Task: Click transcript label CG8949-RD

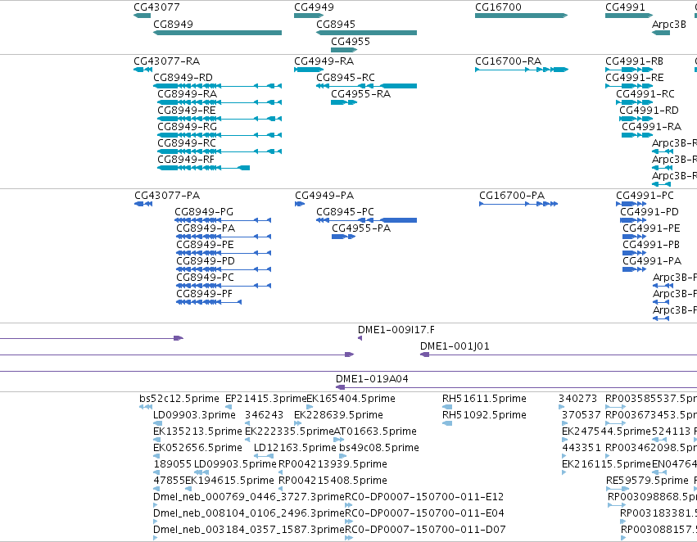Action: [183, 77]
